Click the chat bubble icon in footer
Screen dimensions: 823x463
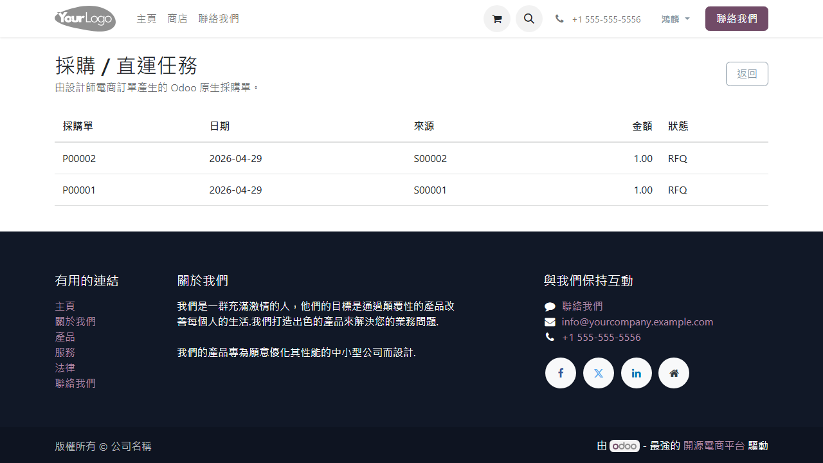click(x=550, y=307)
